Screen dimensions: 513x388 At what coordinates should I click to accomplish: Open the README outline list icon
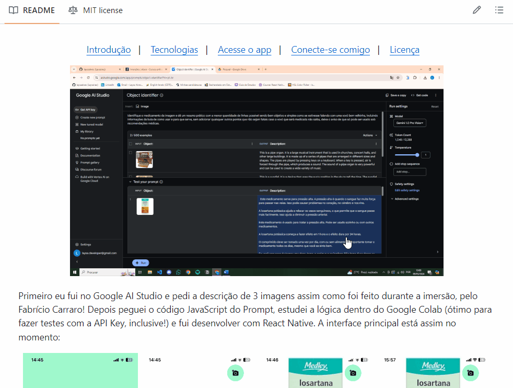click(499, 10)
